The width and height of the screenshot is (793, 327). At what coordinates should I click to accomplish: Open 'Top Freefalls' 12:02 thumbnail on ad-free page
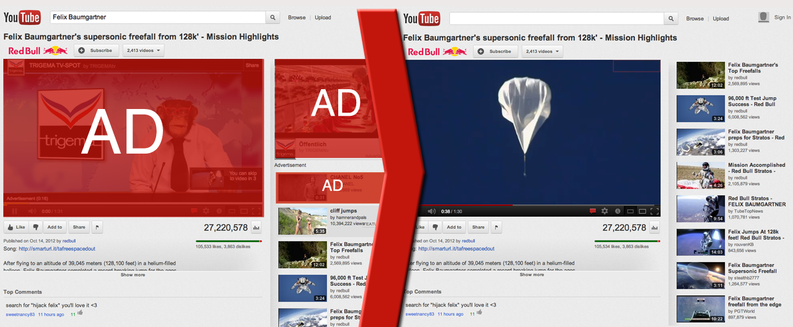pos(701,75)
